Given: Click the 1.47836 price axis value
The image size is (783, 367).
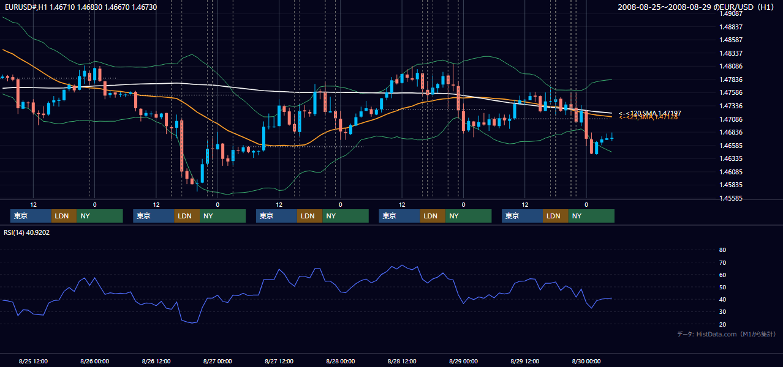Looking at the screenshot, I should [732, 80].
